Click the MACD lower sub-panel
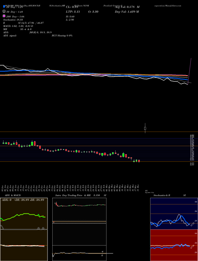Screen dimensions: 198x261 coord(24,245)
